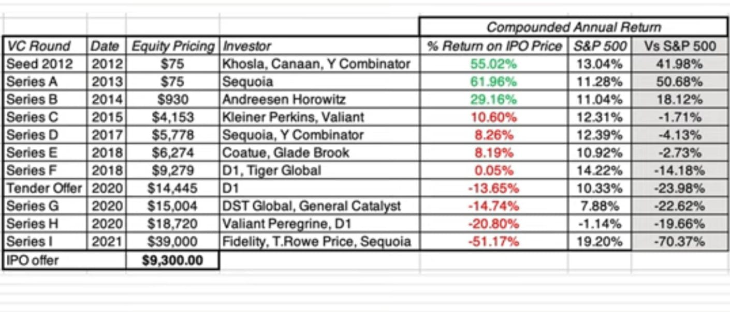Select the $39,000 equity pricing cell
Screen dimensions: 730x312
pos(173,241)
